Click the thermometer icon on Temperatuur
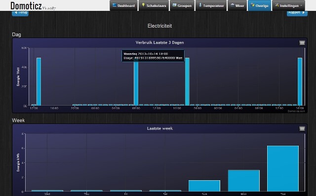Screen dimensions: 316x196 (x=200, y=5)
